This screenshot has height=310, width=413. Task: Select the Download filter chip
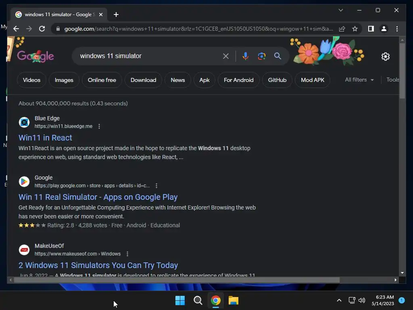click(143, 80)
